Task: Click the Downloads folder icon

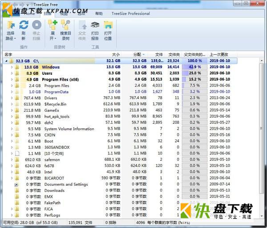Action: tap(17, 190)
